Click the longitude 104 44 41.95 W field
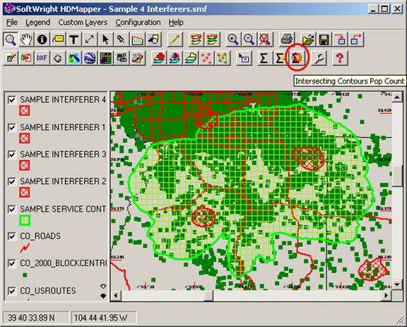Image resolution: width=407 pixels, height=327 pixels. [104, 318]
